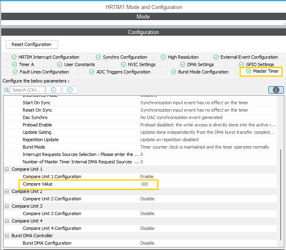Select the Compare Unit 1 Configuration label

click(x=52, y=177)
